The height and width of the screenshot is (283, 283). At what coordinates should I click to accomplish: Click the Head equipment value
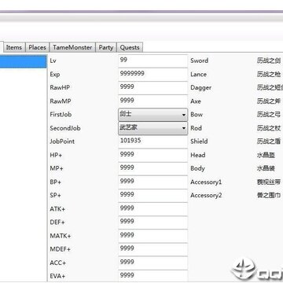(x=266, y=155)
